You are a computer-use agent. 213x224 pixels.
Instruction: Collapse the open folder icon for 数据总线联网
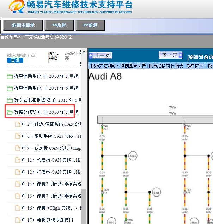[x=10, y=112]
